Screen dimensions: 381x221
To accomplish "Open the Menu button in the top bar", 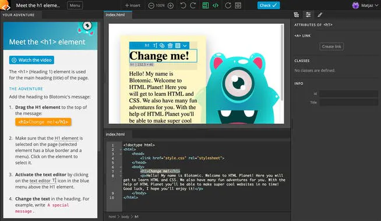I will tap(75, 5).
